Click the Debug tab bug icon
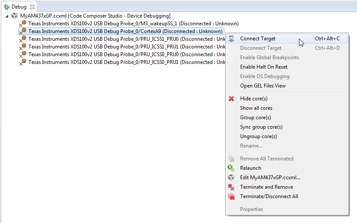 6,7
